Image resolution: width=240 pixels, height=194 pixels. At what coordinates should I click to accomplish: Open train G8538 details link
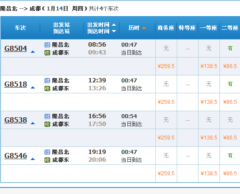pyautogui.click(x=16, y=120)
